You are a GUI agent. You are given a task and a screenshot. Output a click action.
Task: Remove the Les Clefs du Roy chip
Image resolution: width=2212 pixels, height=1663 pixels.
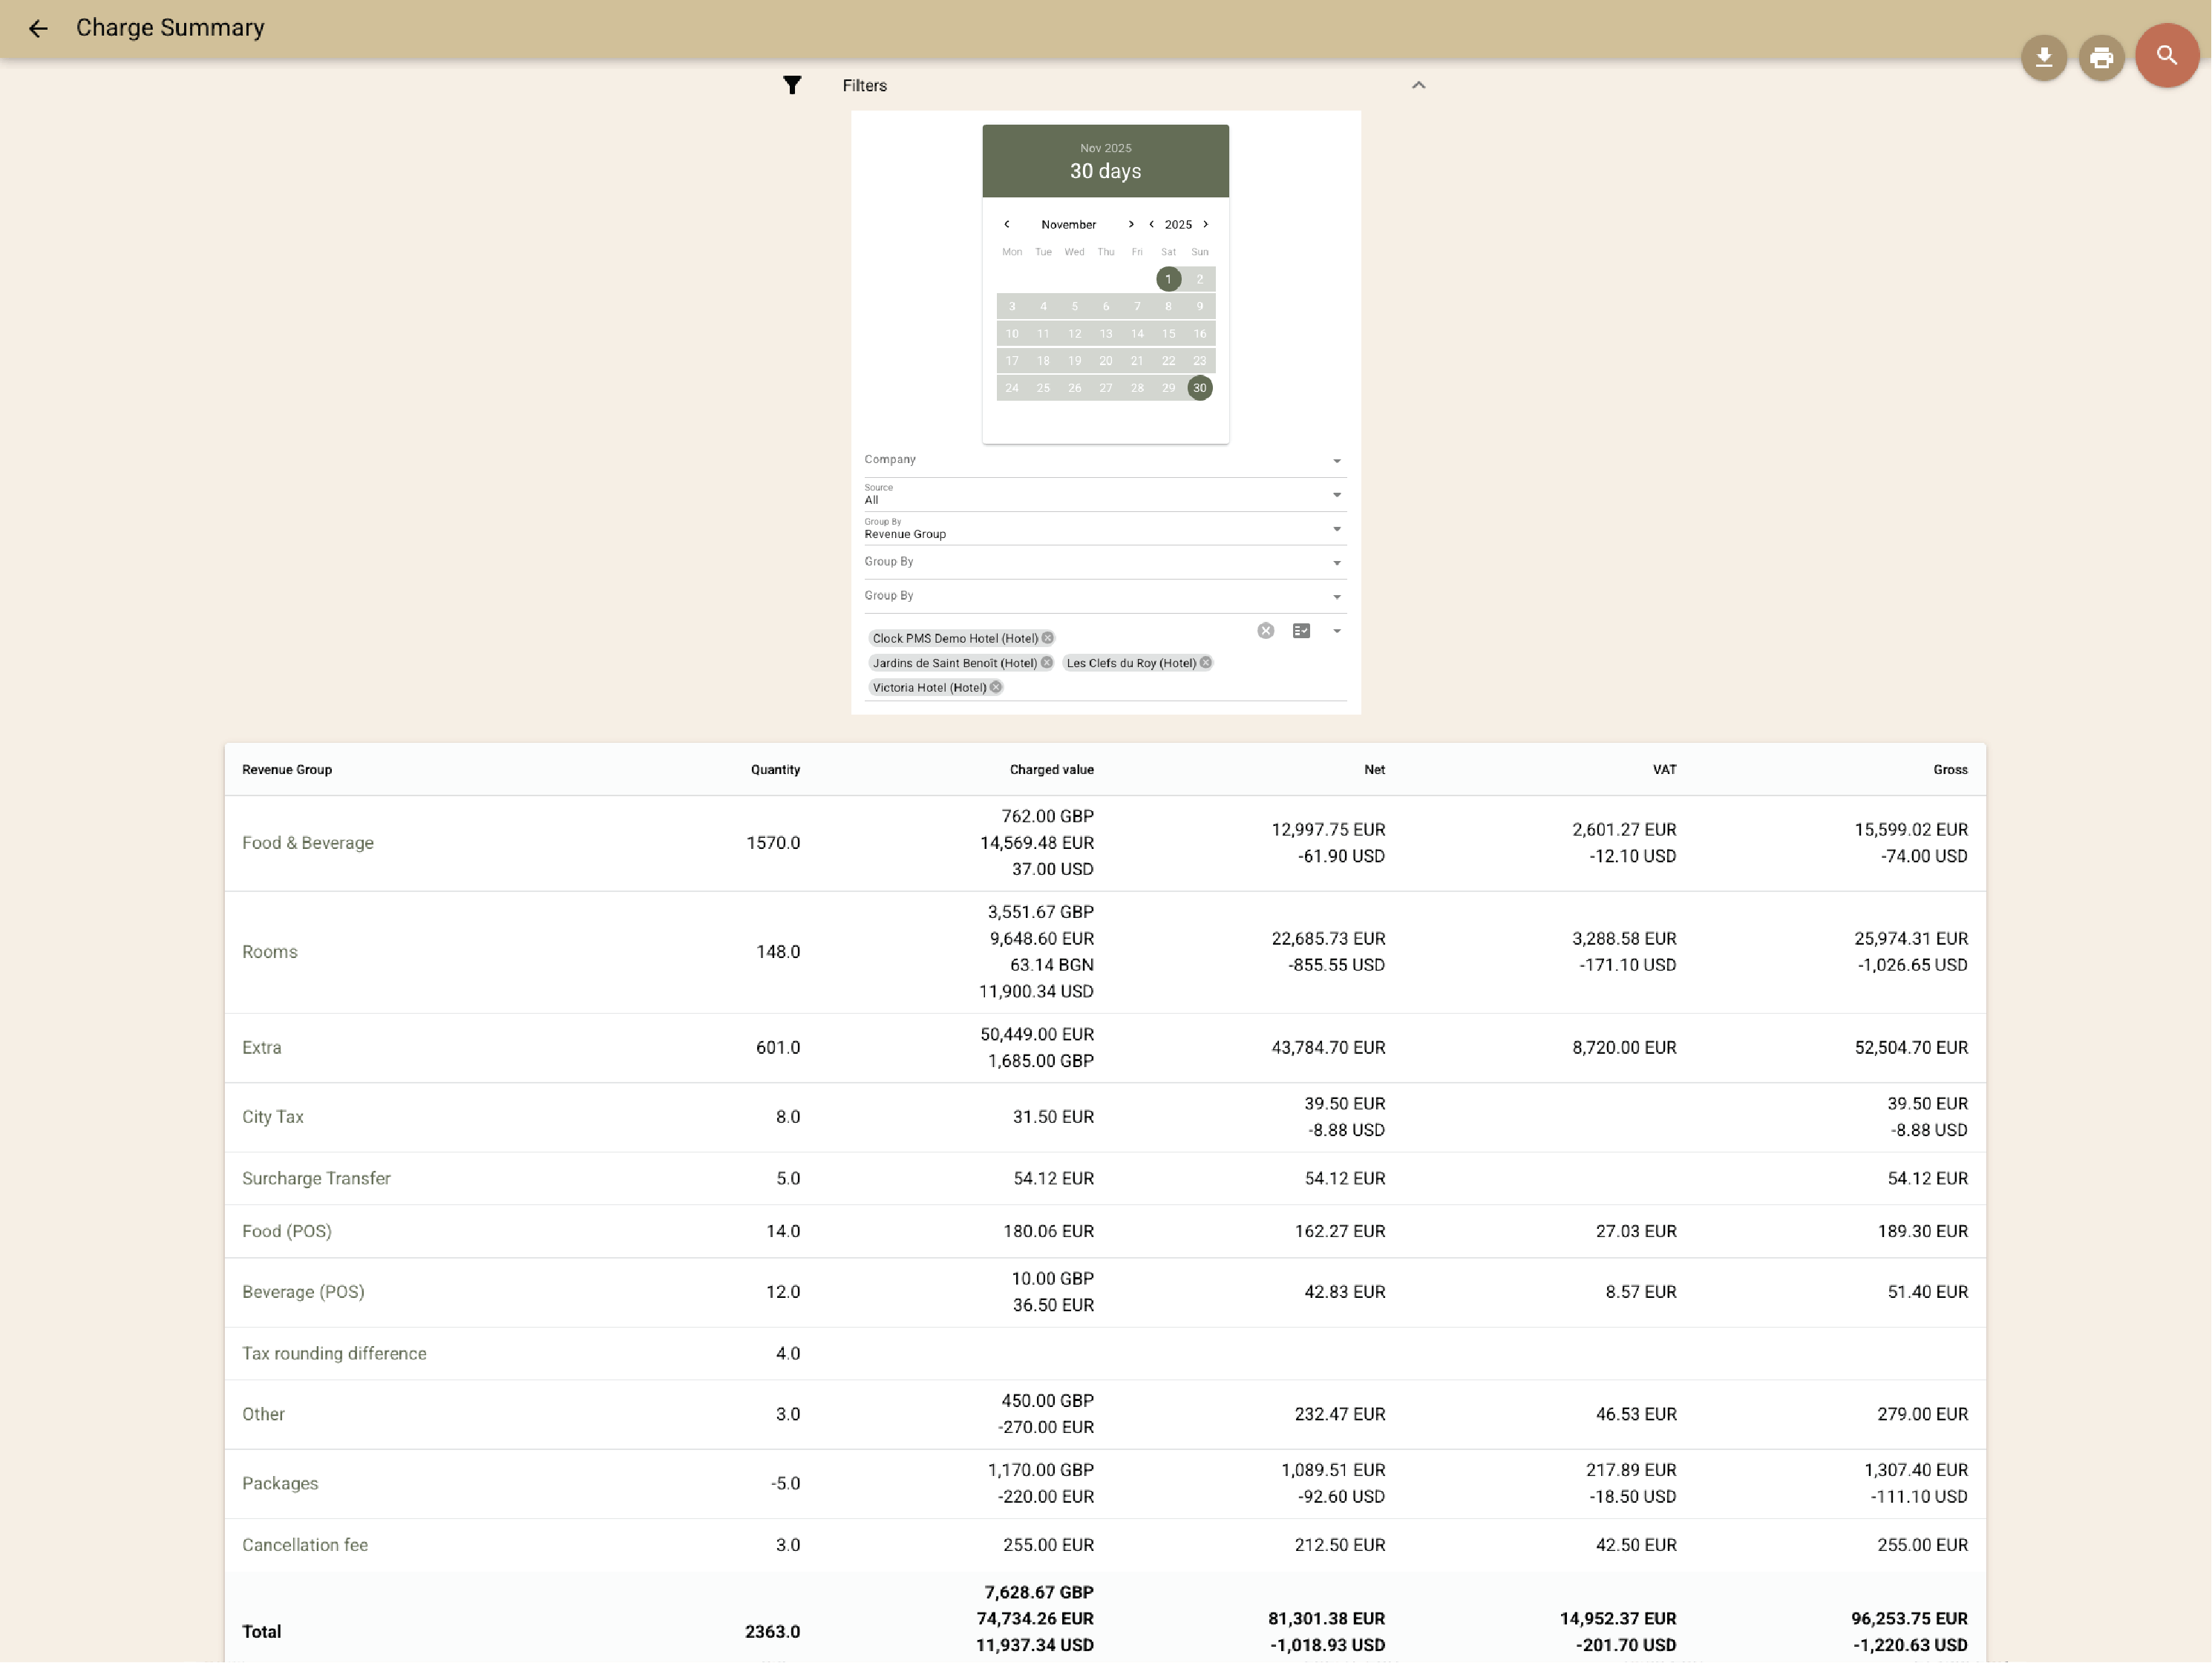click(1205, 662)
